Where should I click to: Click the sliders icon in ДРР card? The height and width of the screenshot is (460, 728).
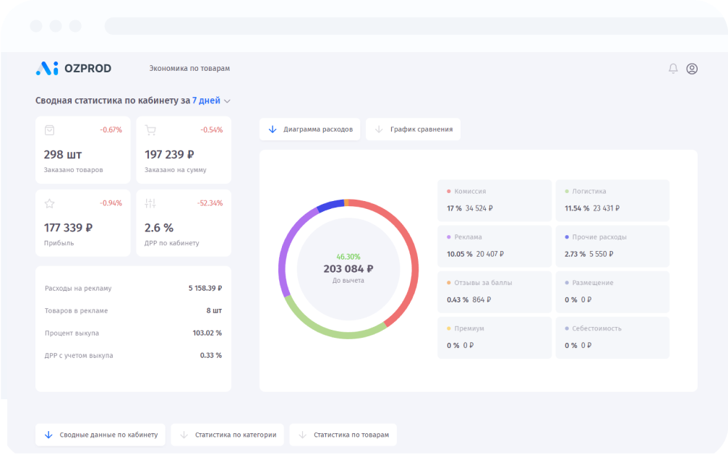[x=150, y=203]
